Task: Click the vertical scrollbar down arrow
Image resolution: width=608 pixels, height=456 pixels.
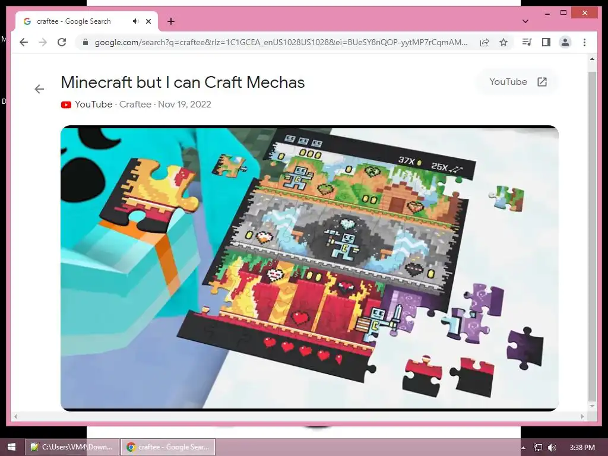Action: click(x=592, y=406)
